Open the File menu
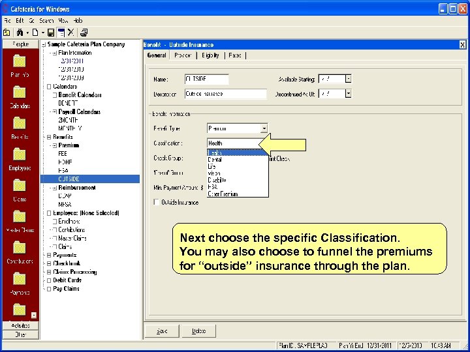The width and height of the screenshot is (470, 352). point(7,21)
